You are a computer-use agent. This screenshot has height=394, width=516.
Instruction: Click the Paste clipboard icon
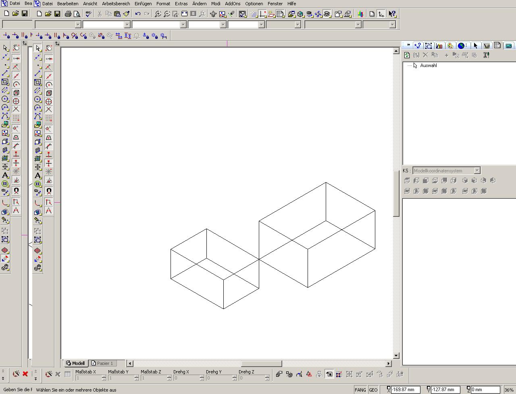pyautogui.click(x=117, y=14)
